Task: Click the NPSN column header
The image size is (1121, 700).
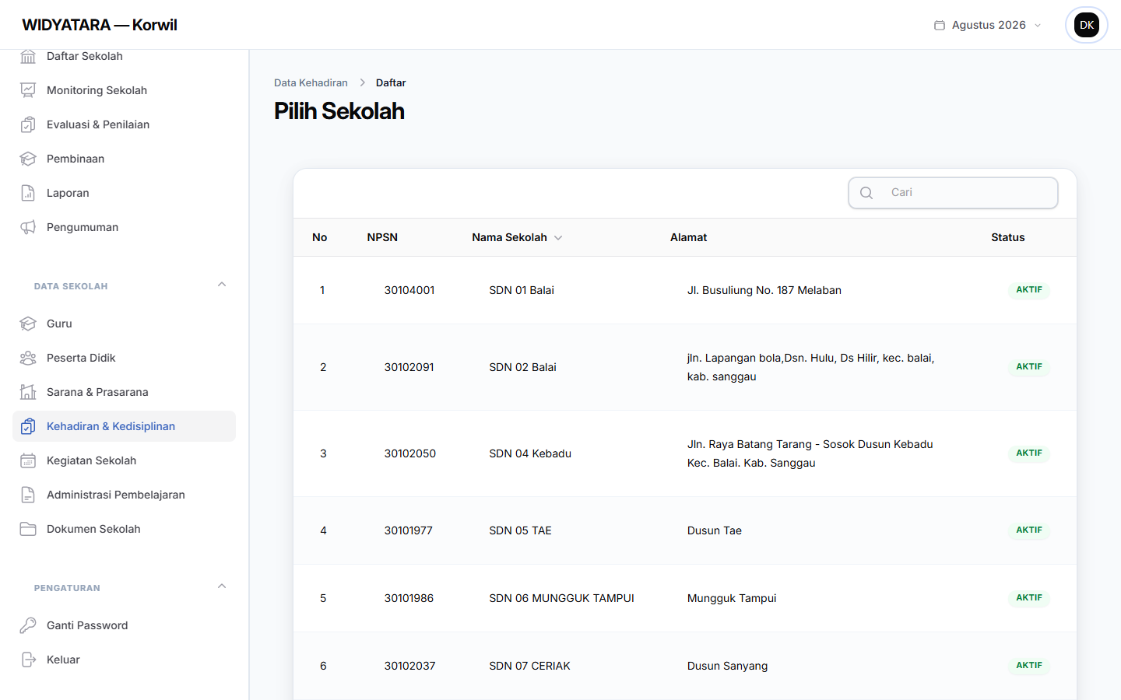Action: tap(382, 237)
